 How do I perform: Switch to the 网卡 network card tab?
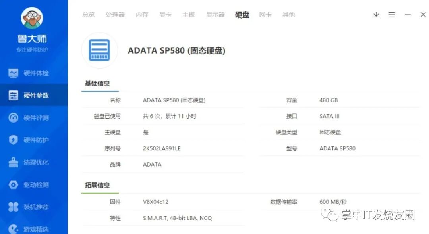pos(265,15)
